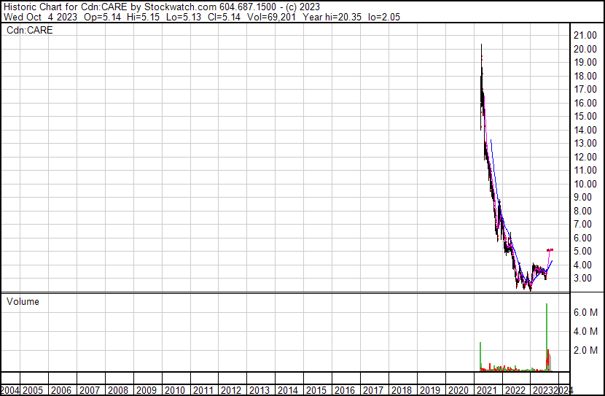Click the 21.00 price axis label
Image resolution: width=605 pixels, height=396 pixels.
pyautogui.click(x=586, y=35)
